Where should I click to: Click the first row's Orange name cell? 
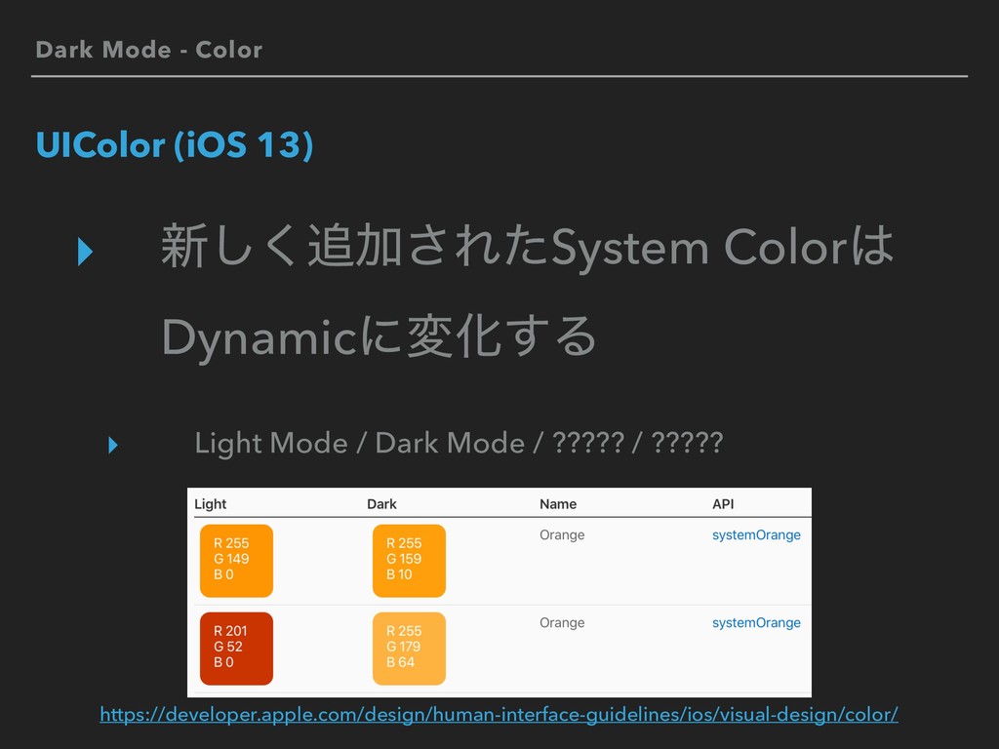point(562,535)
